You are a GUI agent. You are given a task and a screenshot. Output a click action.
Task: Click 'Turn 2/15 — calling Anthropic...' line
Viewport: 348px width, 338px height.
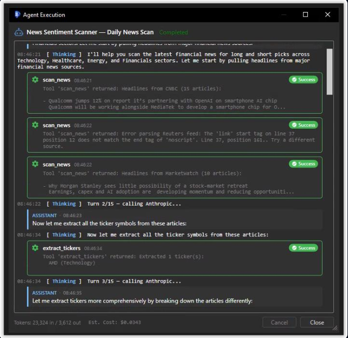134,204
